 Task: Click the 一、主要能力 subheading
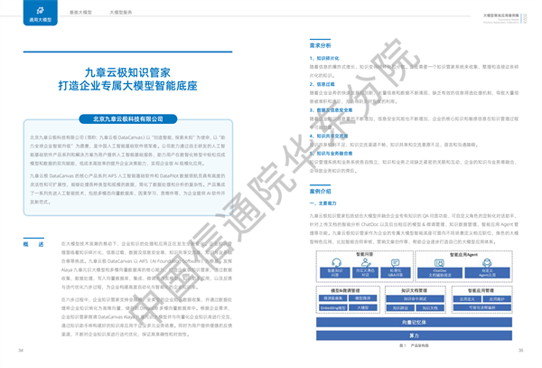[x=322, y=203]
